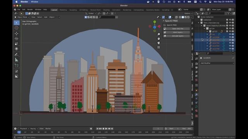Switch to the UV Editing workspace tab

83,10
